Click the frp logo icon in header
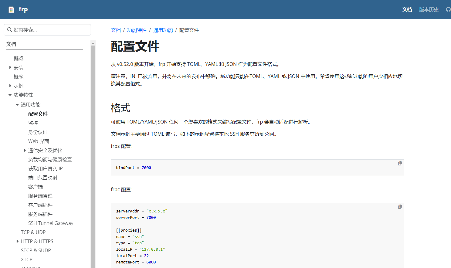451x268 pixels. (x=11, y=10)
